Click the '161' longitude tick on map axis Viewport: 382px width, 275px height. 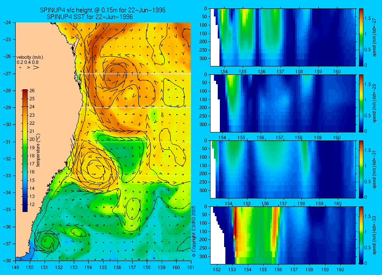(x=191, y=267)
